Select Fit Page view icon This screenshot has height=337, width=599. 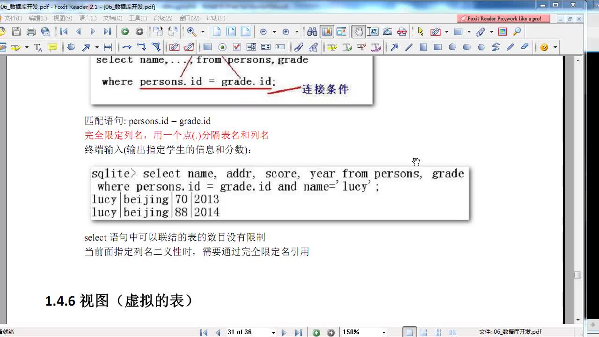(231, 32)
